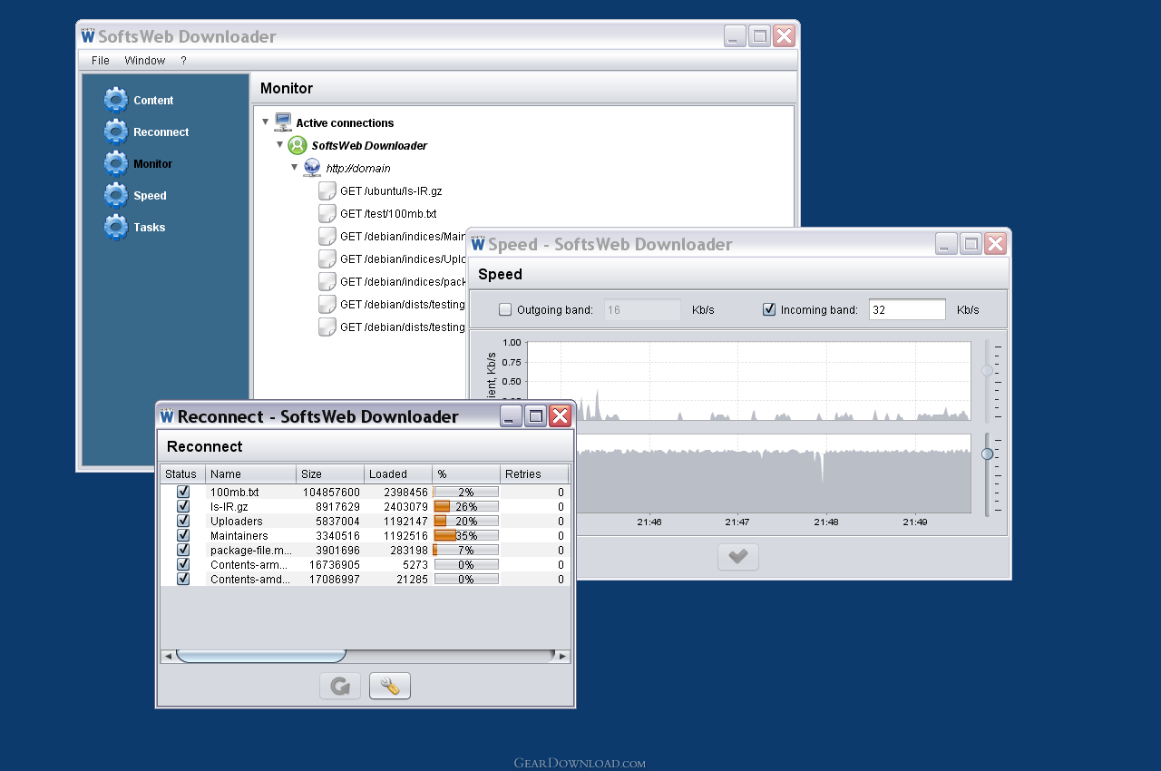Open the Window menu
Image resolution: width=1161 pixels, height=771 pixels.
[x=145, y=61]
